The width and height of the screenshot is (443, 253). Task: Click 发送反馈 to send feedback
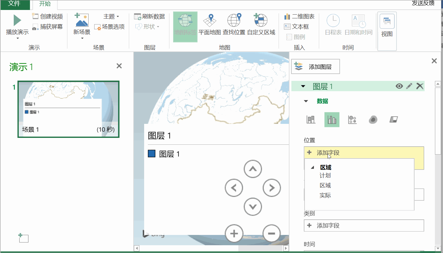(423, 3)
